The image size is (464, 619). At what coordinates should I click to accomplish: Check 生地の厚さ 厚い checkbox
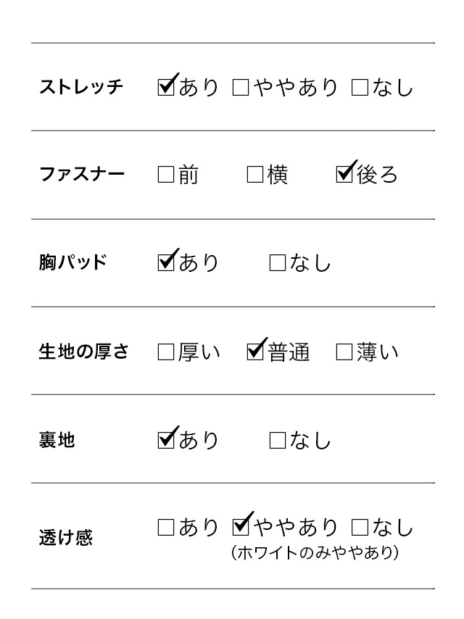pyautogui.click(x=166, y=352)
